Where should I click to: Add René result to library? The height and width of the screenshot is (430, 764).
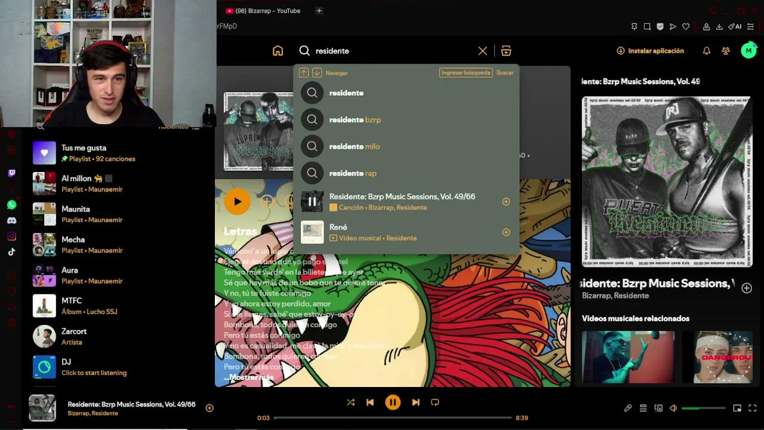[x=506, y=232]
